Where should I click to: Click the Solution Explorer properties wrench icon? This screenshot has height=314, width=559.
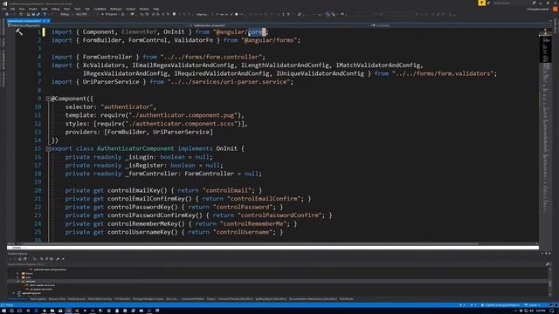click(58, 259)
